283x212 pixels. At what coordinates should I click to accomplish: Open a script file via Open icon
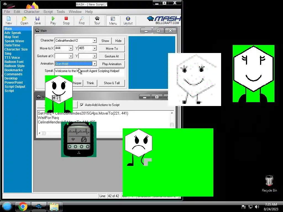click(24, 20)
